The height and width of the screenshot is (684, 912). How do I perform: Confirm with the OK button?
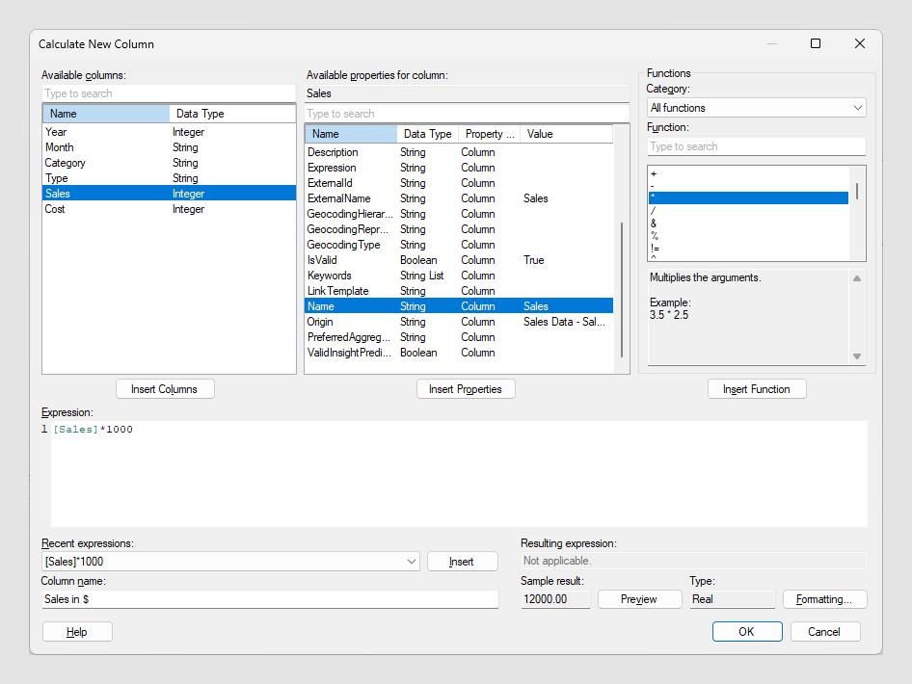[747, 632]
